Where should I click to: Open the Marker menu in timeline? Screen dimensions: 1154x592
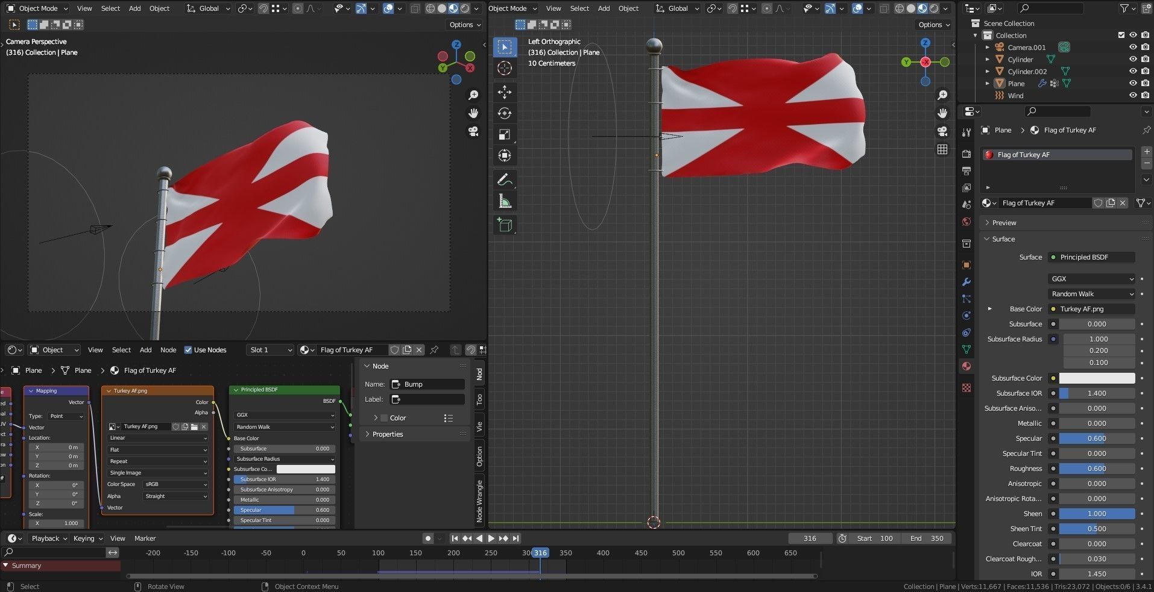tap(145, 538)
